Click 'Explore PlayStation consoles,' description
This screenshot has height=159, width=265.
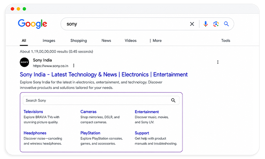click(x=101, y=138)
